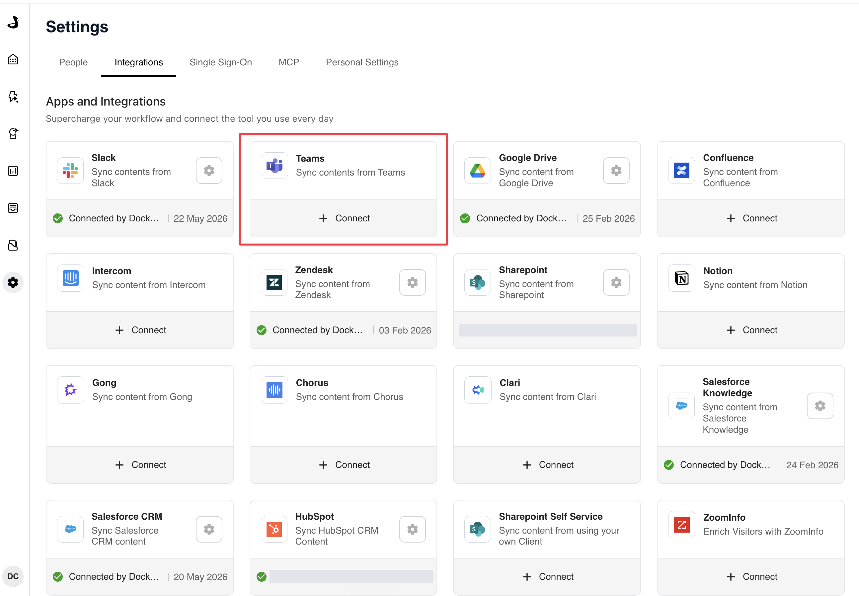Connect Sharepoint Self Service integration
859x596 pixels.
click(547, 576)
